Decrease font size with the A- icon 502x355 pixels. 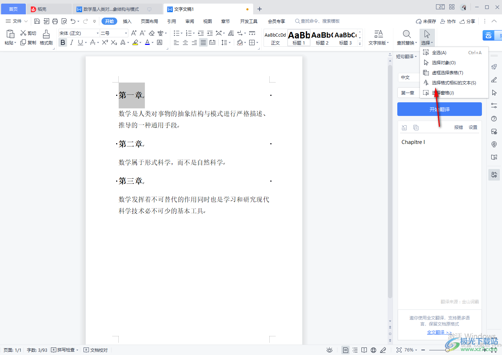point(142,33)
